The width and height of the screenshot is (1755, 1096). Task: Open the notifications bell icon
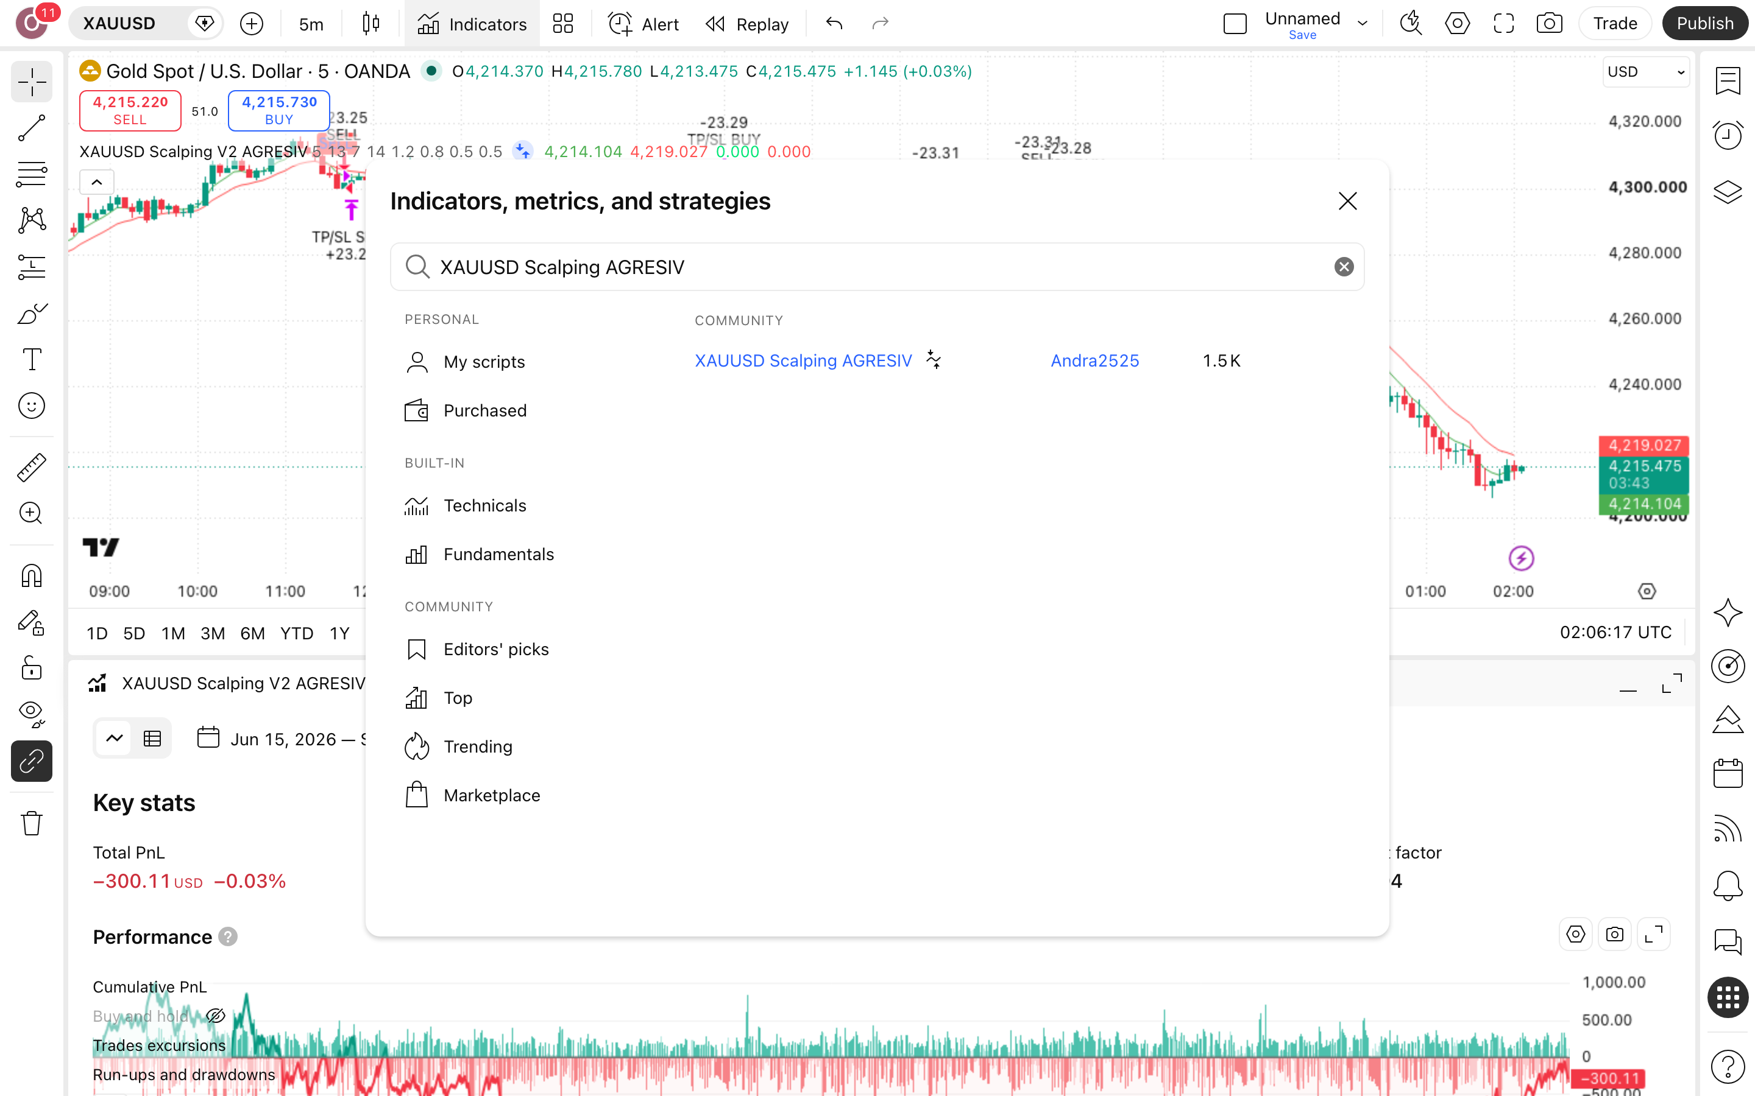(x=1728, y=885)
